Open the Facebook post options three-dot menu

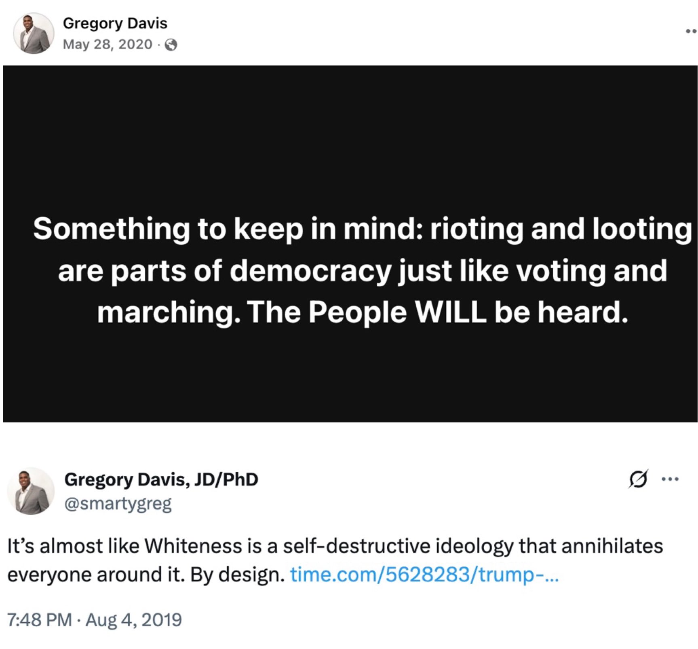[x=691, y=31]
